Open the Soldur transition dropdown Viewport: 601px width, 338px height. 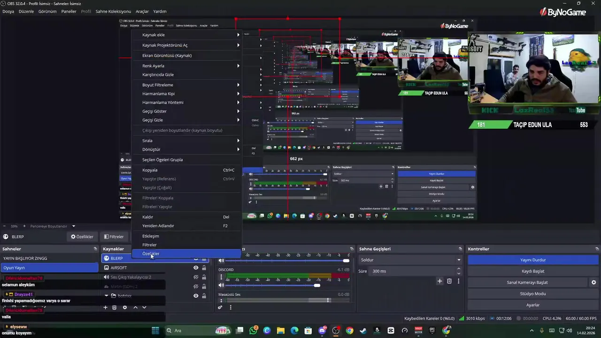(x=410, y=260)
